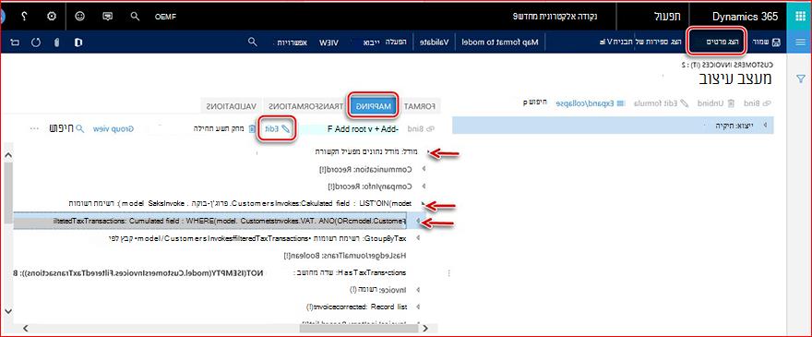Click the search magnifier in black top bar
This screenshot has height=337, width=812.
135,16
